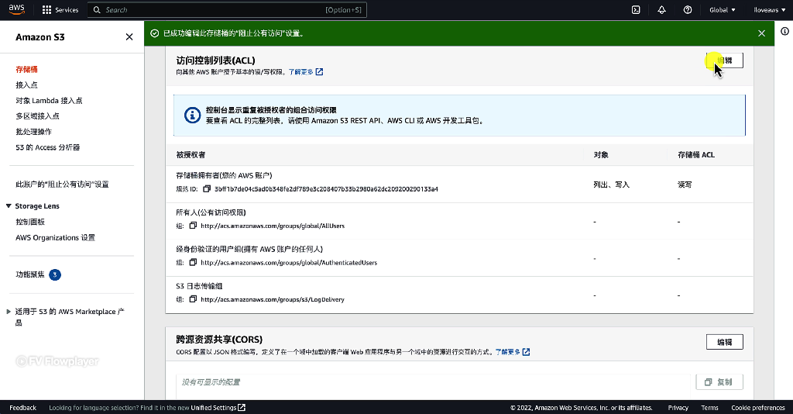Select 存储桶 in the sidebar
The image size is (793, 414).
(26, 69)
